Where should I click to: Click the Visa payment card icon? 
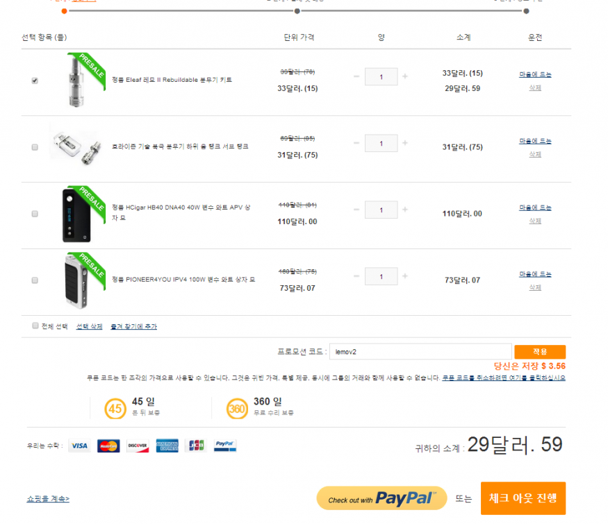79,446
